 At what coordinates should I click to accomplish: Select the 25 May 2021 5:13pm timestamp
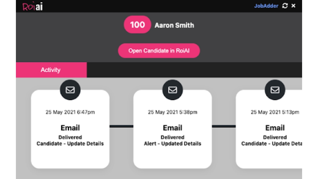pos(275,112)
